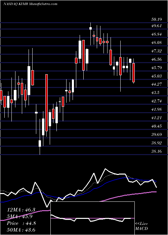Click the 12MA : 46.3 legend entry
The height and width of the screenshot is (235, 168).
[x=21, y=210]
